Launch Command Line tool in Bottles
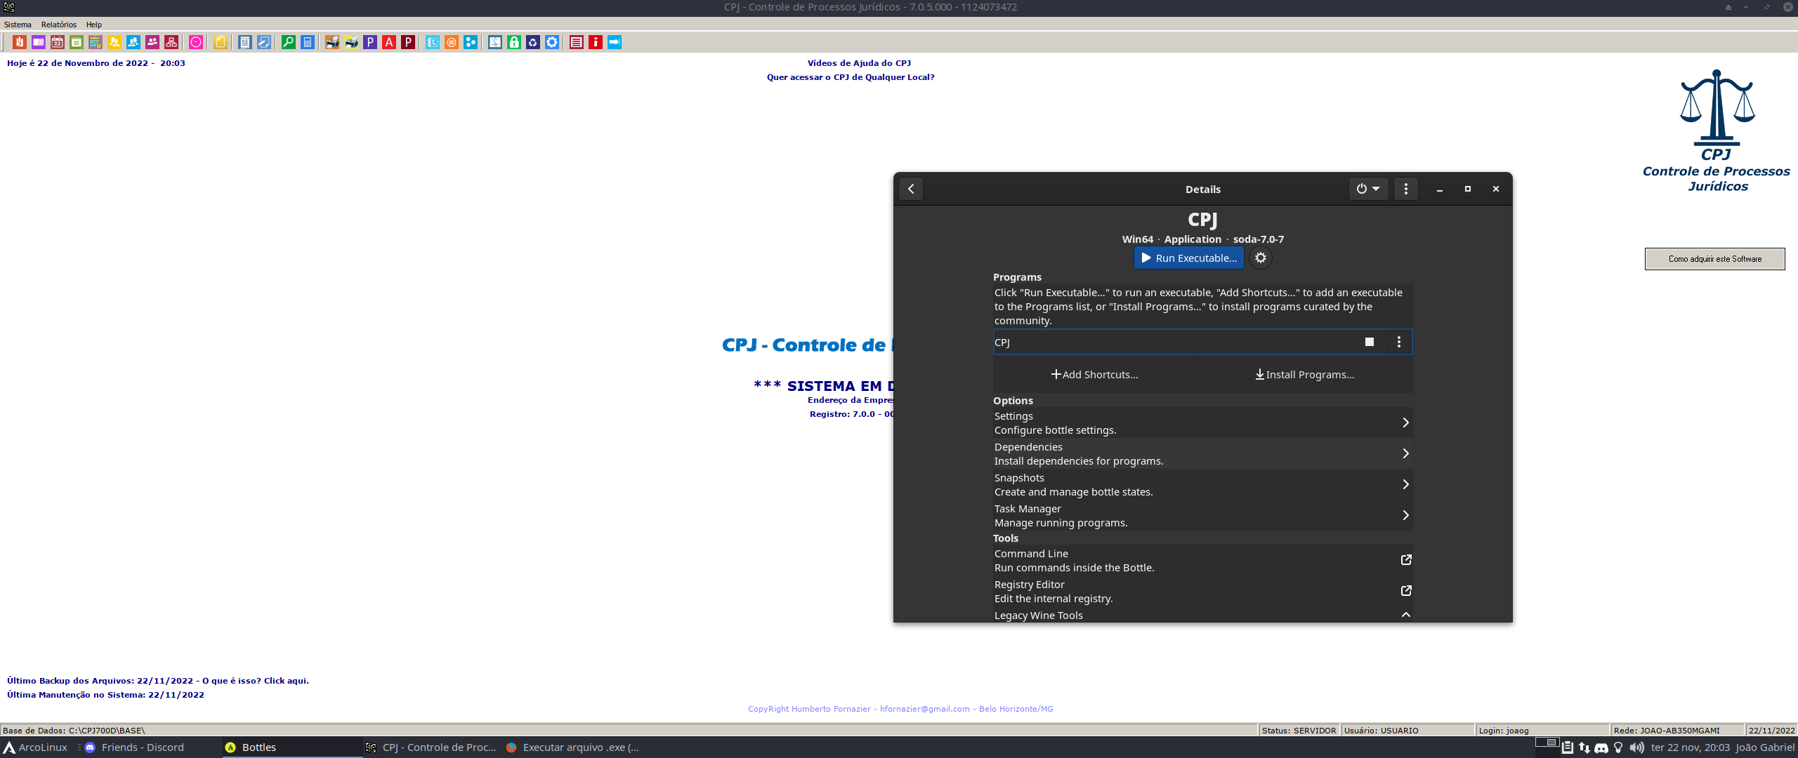 (x=1202, y=560)
